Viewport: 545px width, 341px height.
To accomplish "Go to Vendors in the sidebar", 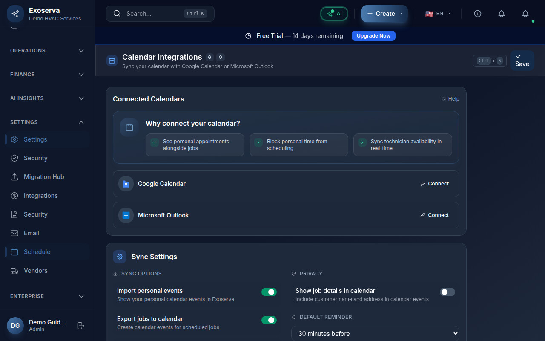I will pyautogui.click(x=35, y=271).
